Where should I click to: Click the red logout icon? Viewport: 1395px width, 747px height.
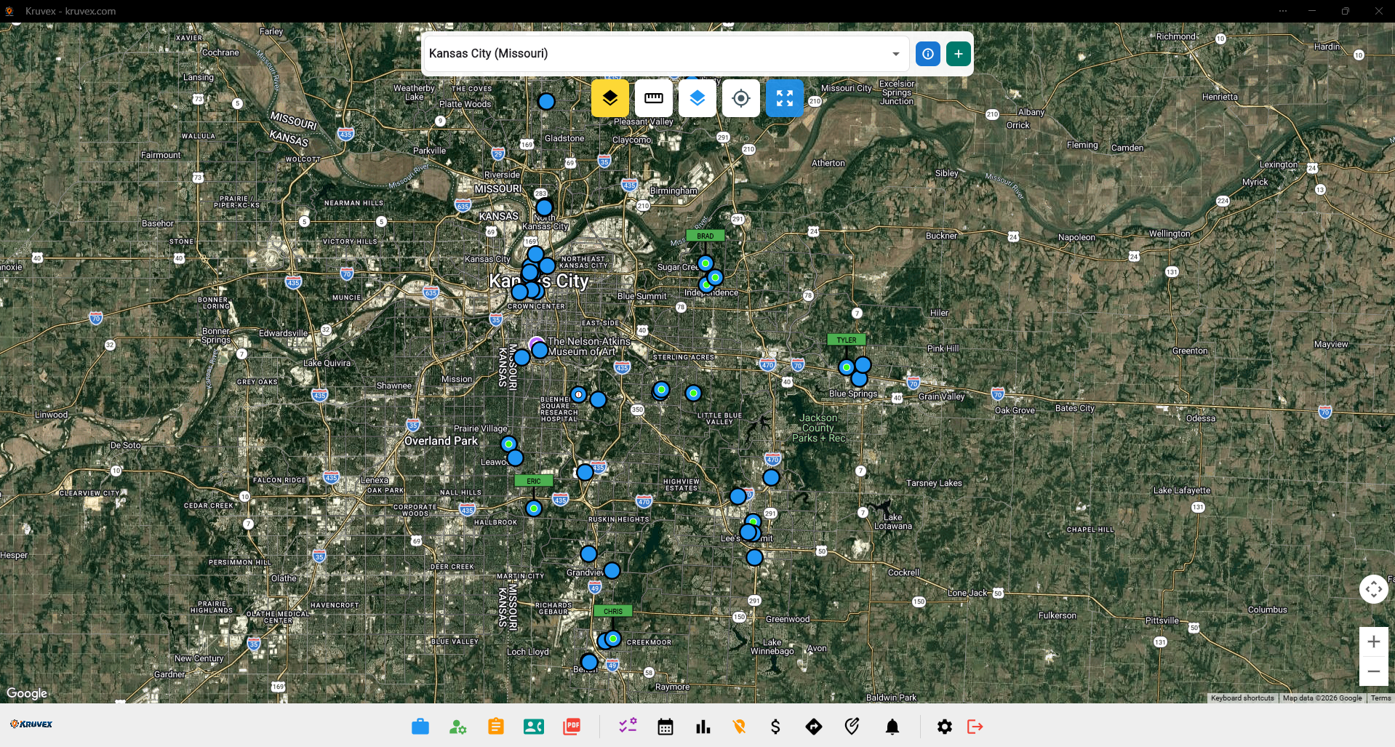point(975,727)
